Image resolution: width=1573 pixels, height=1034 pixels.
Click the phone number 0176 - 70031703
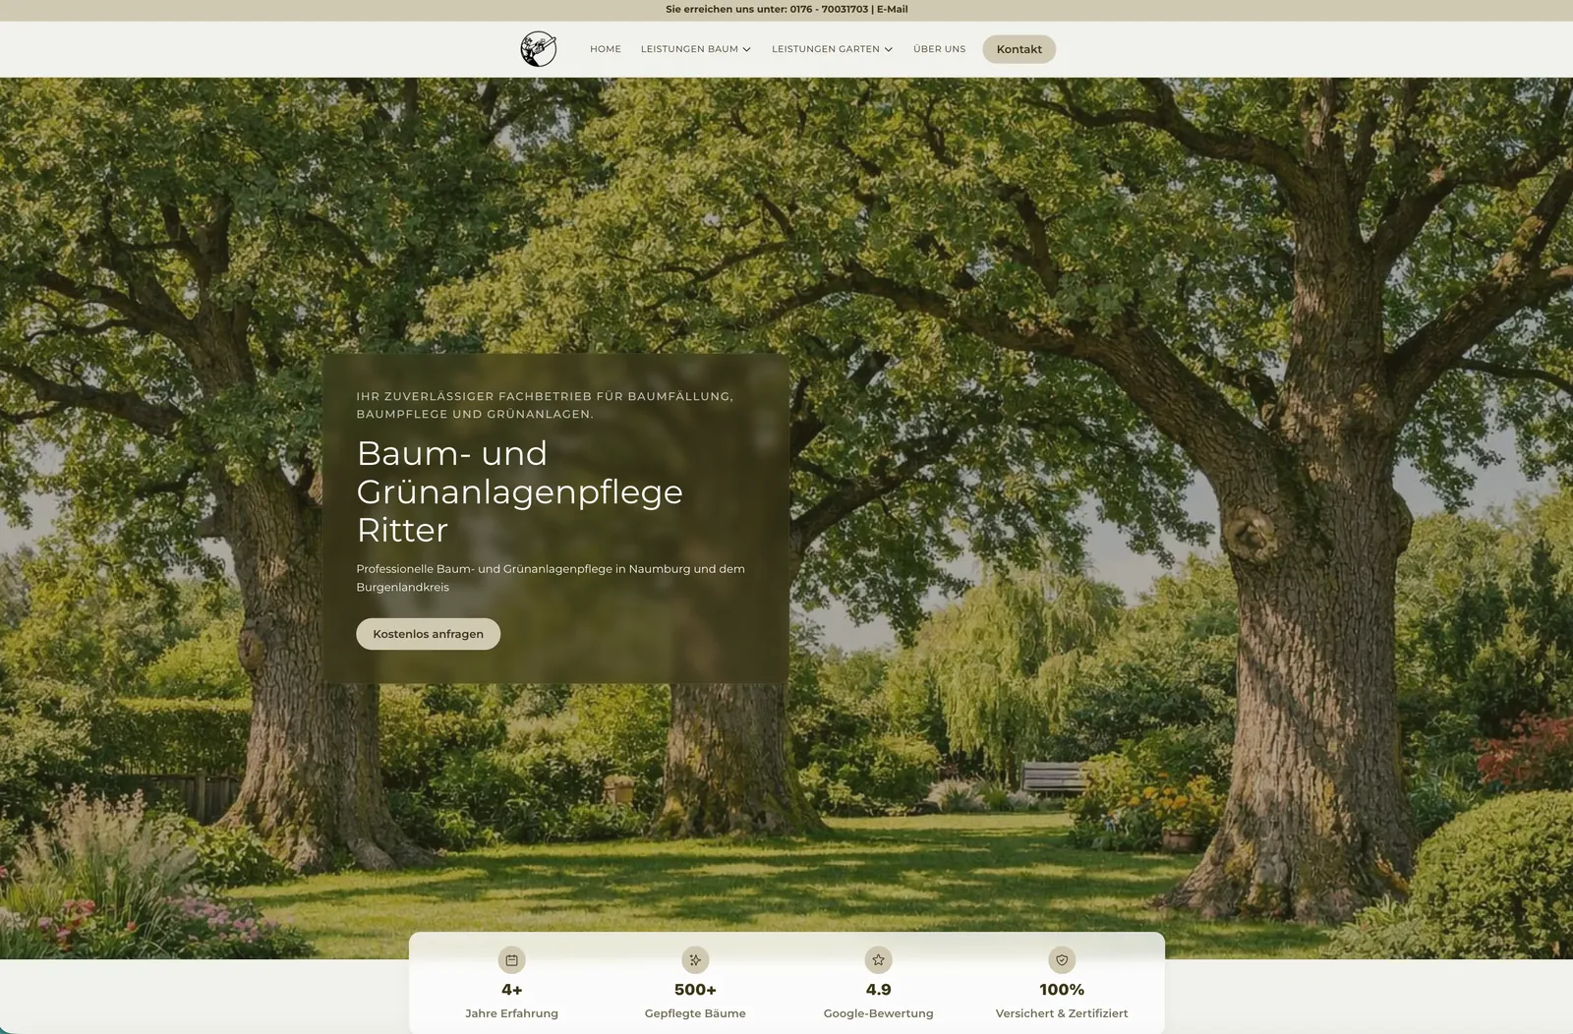click(828, 9)
